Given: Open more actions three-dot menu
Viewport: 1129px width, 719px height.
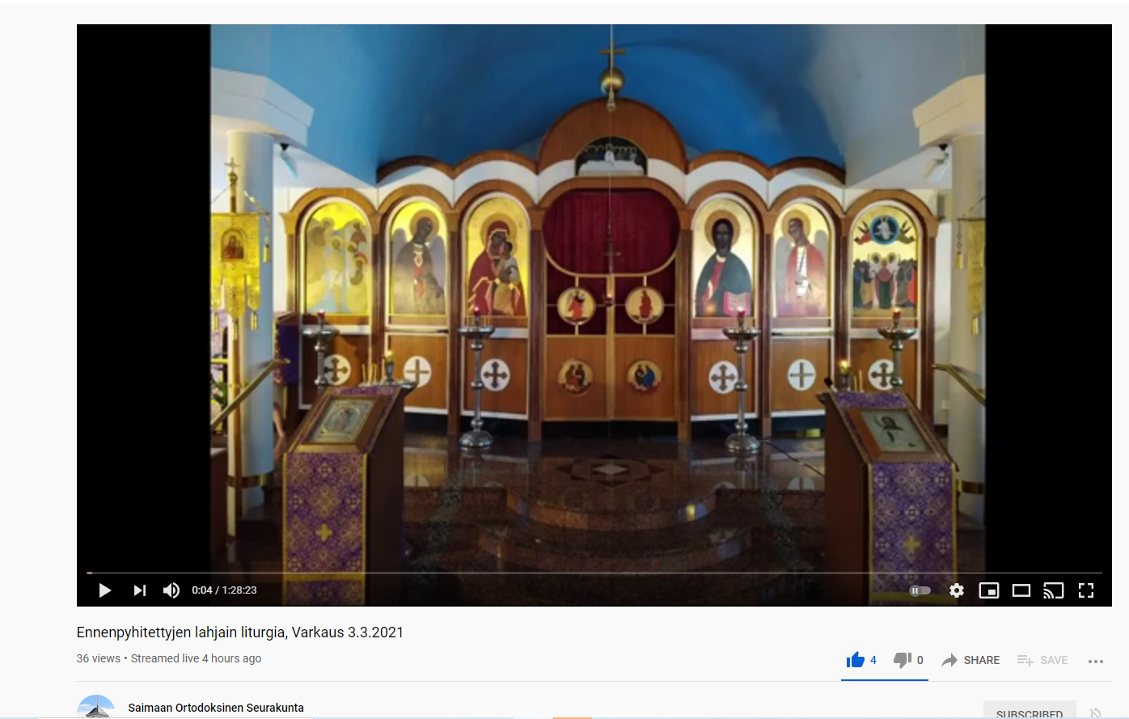Looking at the screenshot, I should (x=1096, y=661).
